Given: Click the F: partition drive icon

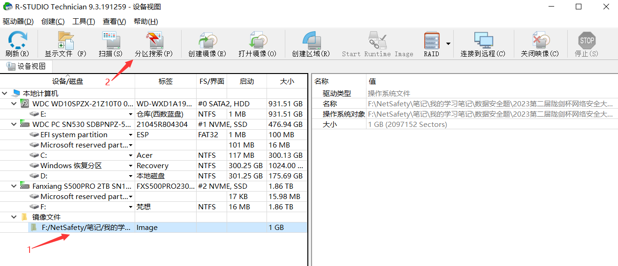Looking at the screenshot, I should click(x=34, y=207).
